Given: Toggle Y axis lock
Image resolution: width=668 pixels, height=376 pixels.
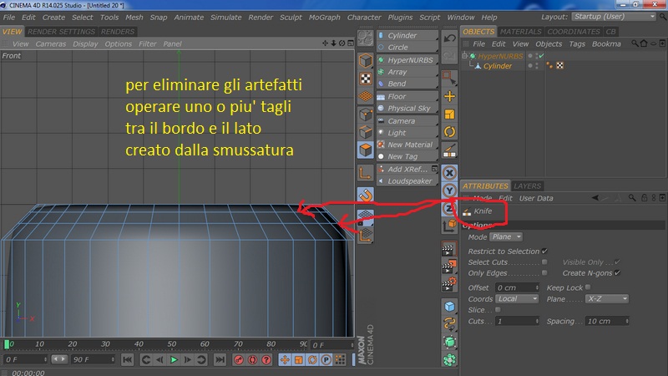Looking at the screenshot, I should (x=449, y=191).
